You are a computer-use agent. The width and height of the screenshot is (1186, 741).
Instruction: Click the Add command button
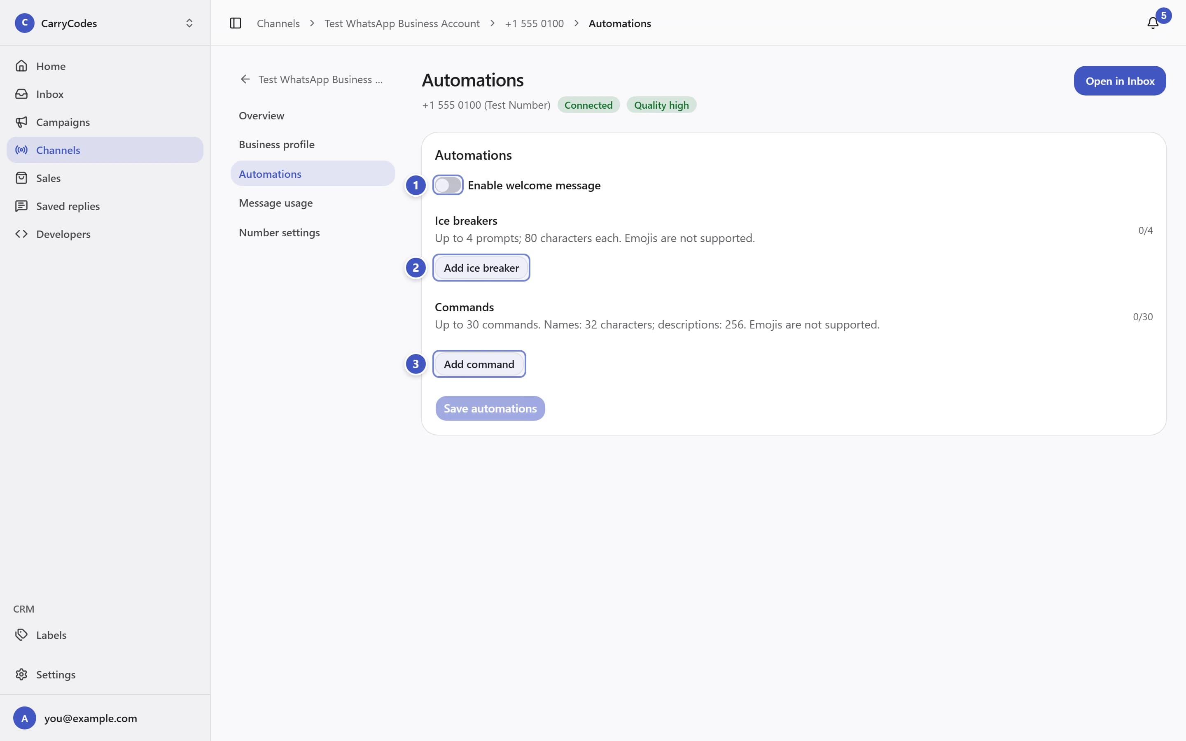[479, 364]
